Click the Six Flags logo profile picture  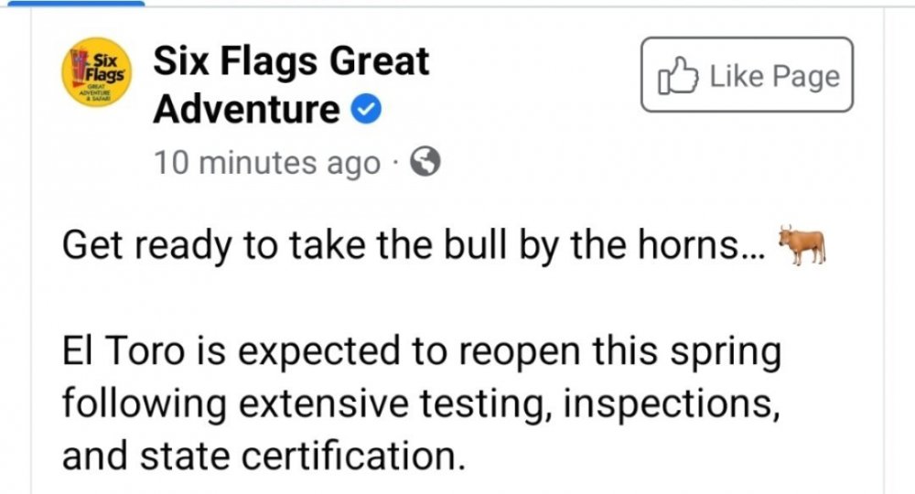click(96, 75)
